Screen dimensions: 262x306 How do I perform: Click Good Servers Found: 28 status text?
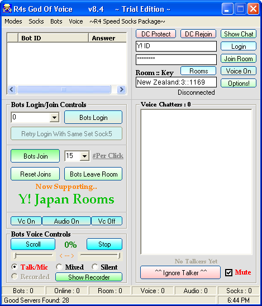36,300
